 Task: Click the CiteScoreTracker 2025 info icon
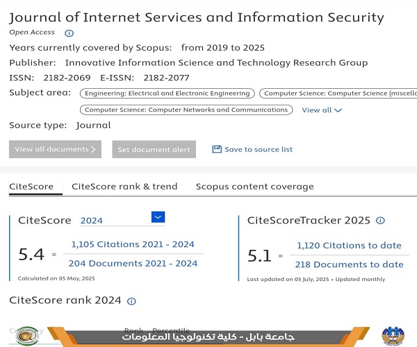380,221
